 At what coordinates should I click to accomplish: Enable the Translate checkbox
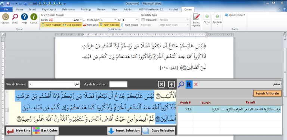click(143, 20)
